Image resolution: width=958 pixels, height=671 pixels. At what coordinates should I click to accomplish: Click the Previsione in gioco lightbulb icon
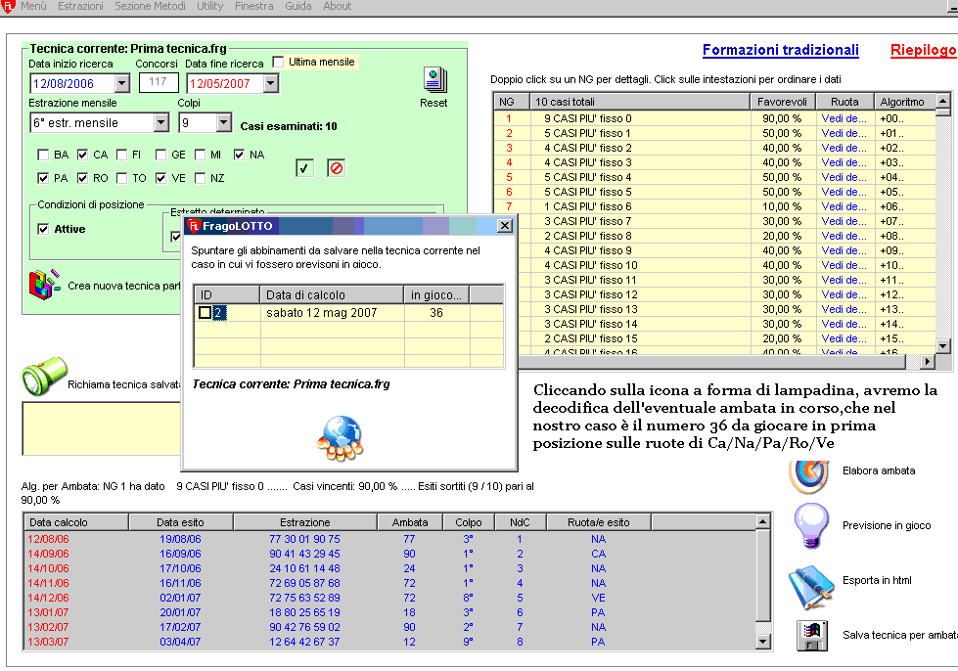coord(810,525)
